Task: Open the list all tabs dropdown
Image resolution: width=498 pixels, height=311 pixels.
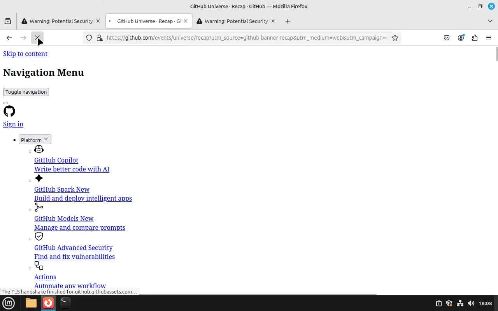Action: 490,21
